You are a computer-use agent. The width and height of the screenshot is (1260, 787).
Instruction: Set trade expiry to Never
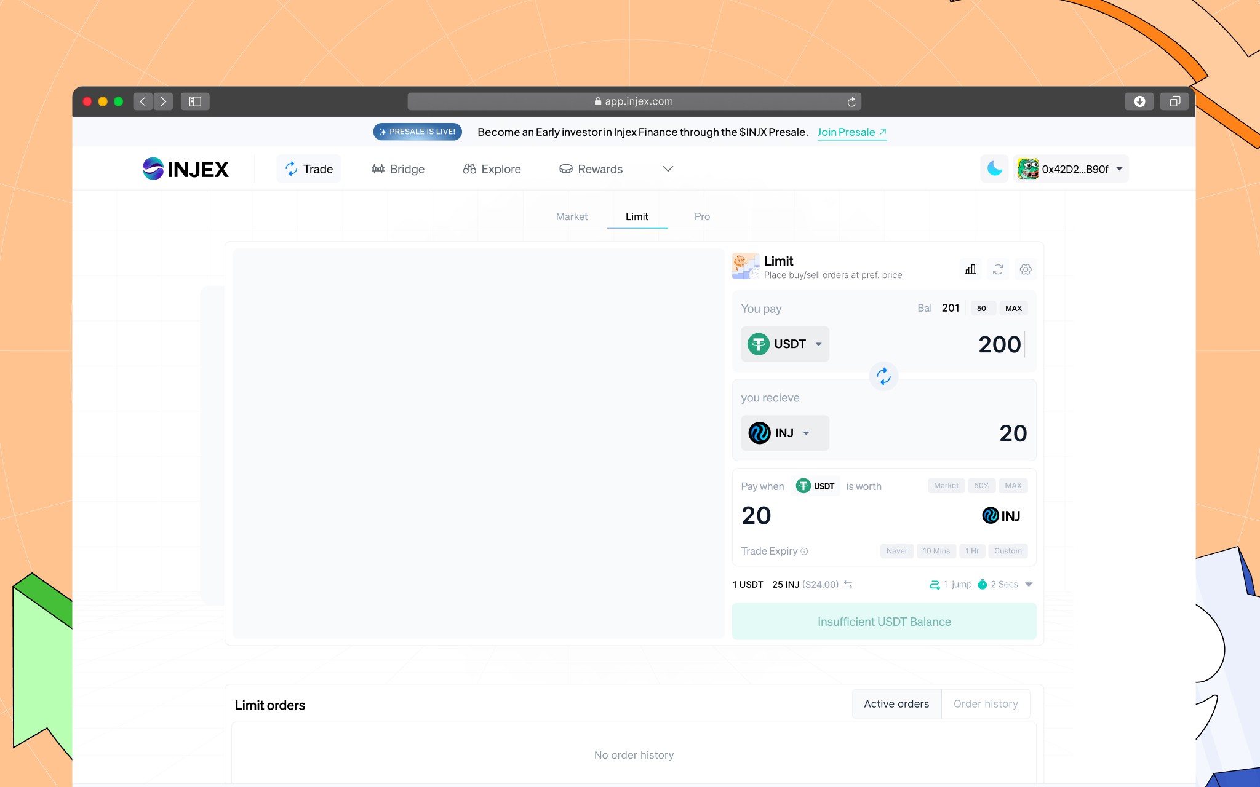coord(896,551)
